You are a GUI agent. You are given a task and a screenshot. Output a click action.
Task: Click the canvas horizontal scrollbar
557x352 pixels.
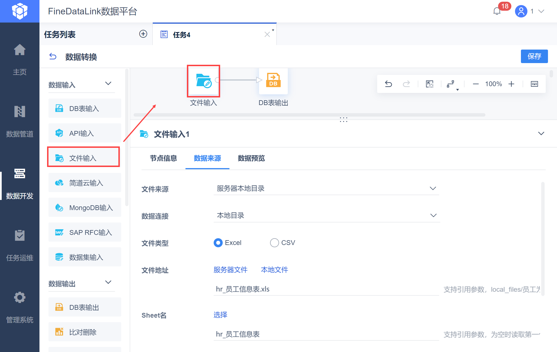coord(309,115)
